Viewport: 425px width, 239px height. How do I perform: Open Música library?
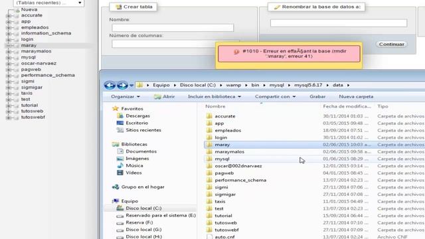click(x=134, y=165)
